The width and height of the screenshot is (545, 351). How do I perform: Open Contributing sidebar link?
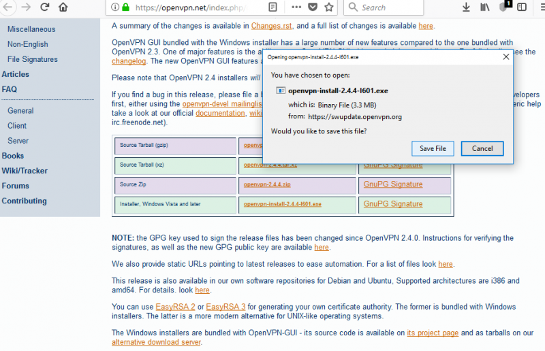[x=24, y=201]
